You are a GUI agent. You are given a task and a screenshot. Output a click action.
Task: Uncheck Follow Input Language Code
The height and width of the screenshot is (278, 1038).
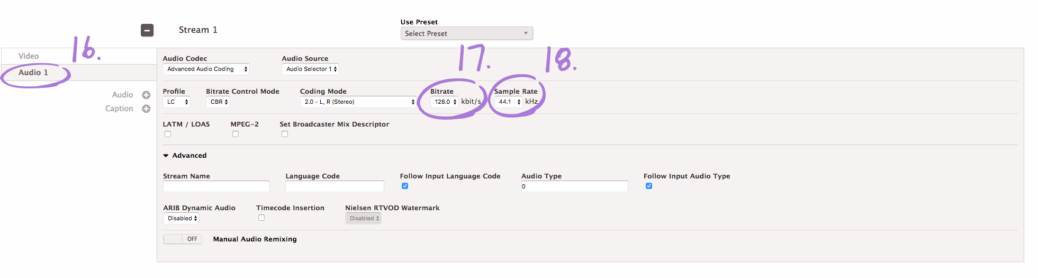tap(405, 186)
